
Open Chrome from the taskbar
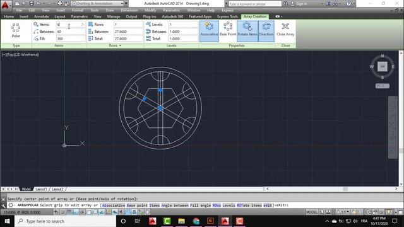point(196,221)
